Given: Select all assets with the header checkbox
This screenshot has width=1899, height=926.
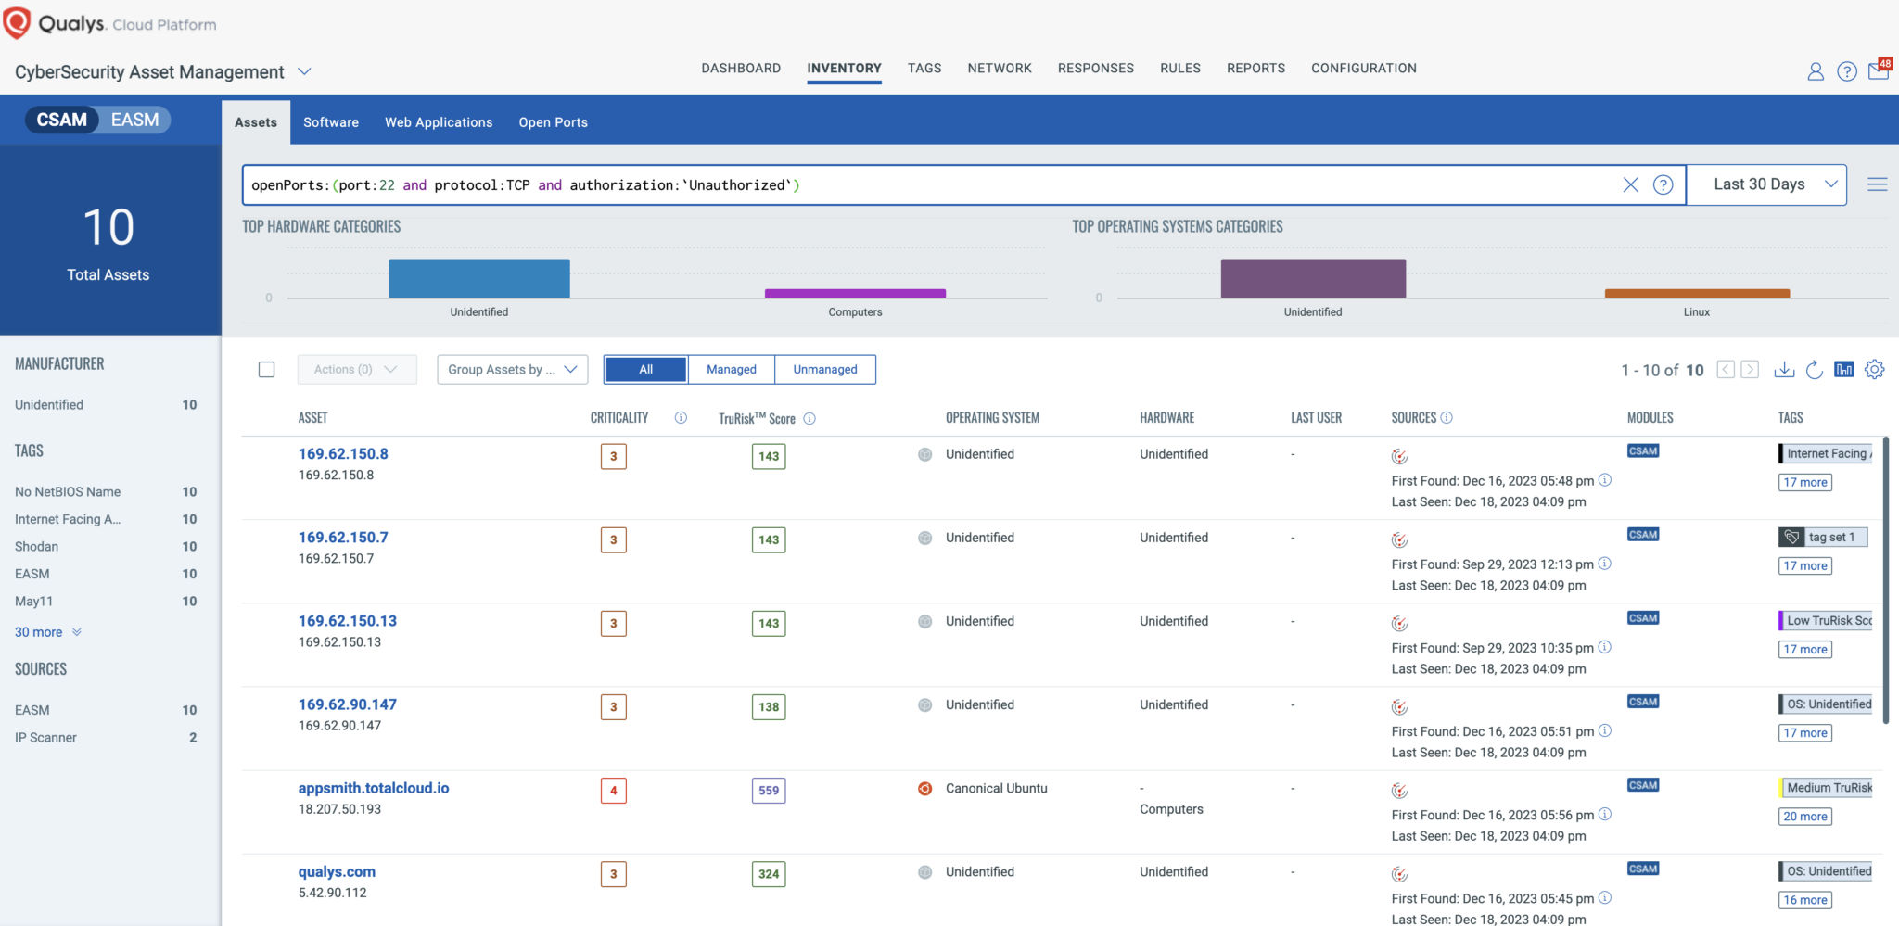Looking at the screenshot, I should point(266,369).
